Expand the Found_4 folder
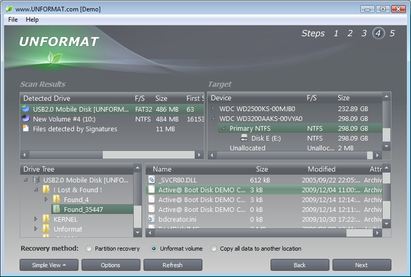 46,199
